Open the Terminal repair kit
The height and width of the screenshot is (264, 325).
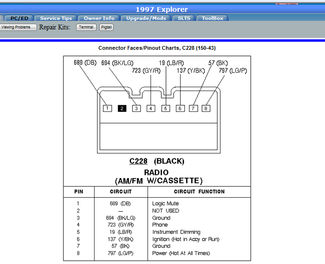(x=86, y=27)
